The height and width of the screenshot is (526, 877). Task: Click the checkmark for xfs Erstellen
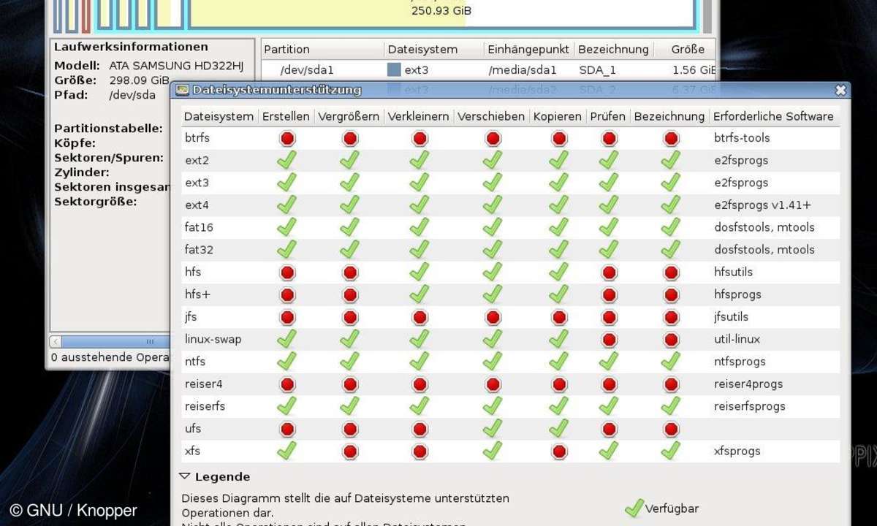click(286, 451)
